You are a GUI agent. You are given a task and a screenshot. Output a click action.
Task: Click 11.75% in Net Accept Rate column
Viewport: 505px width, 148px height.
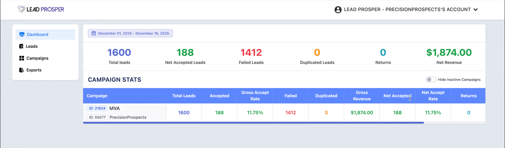[x=433, y=113]
